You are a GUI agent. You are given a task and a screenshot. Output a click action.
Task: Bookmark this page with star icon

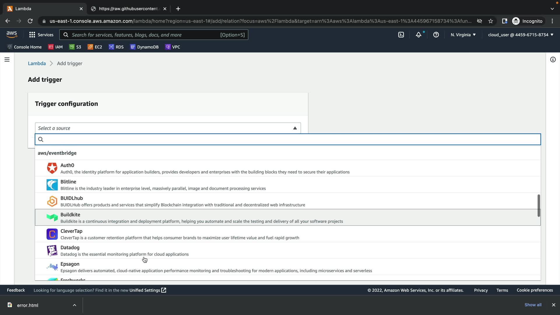coord(491,21)
